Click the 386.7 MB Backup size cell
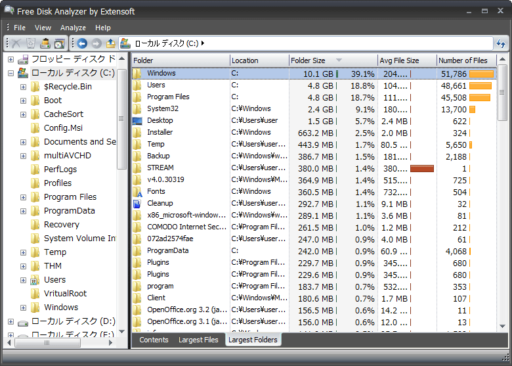Image resolution: width=512 pixels, height=366 pixels. (x=316, y=157)
